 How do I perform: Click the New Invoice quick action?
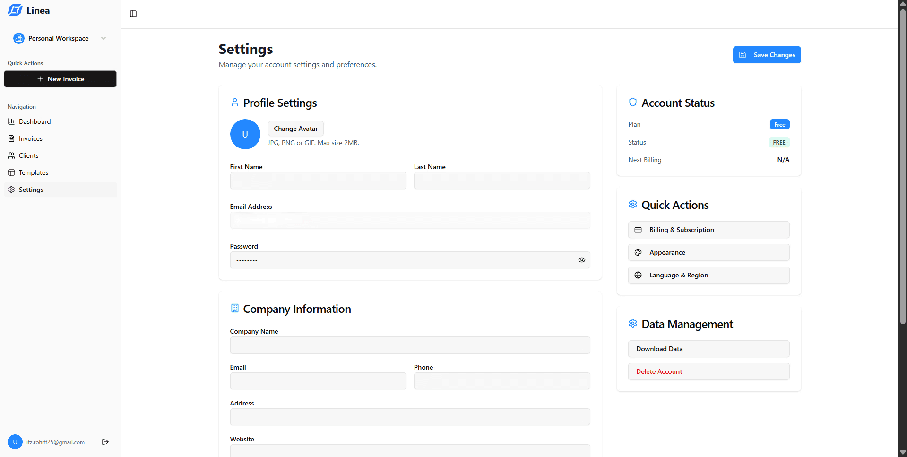pyautogui.click(x=60, y=79)
